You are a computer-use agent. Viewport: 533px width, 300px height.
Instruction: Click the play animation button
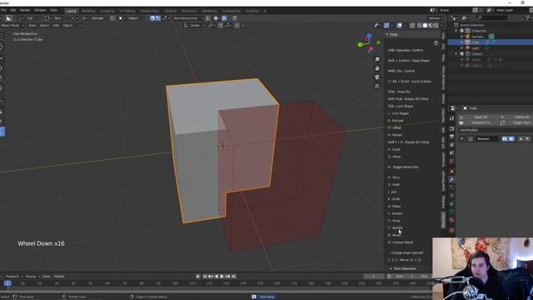[x=222, y=277]
